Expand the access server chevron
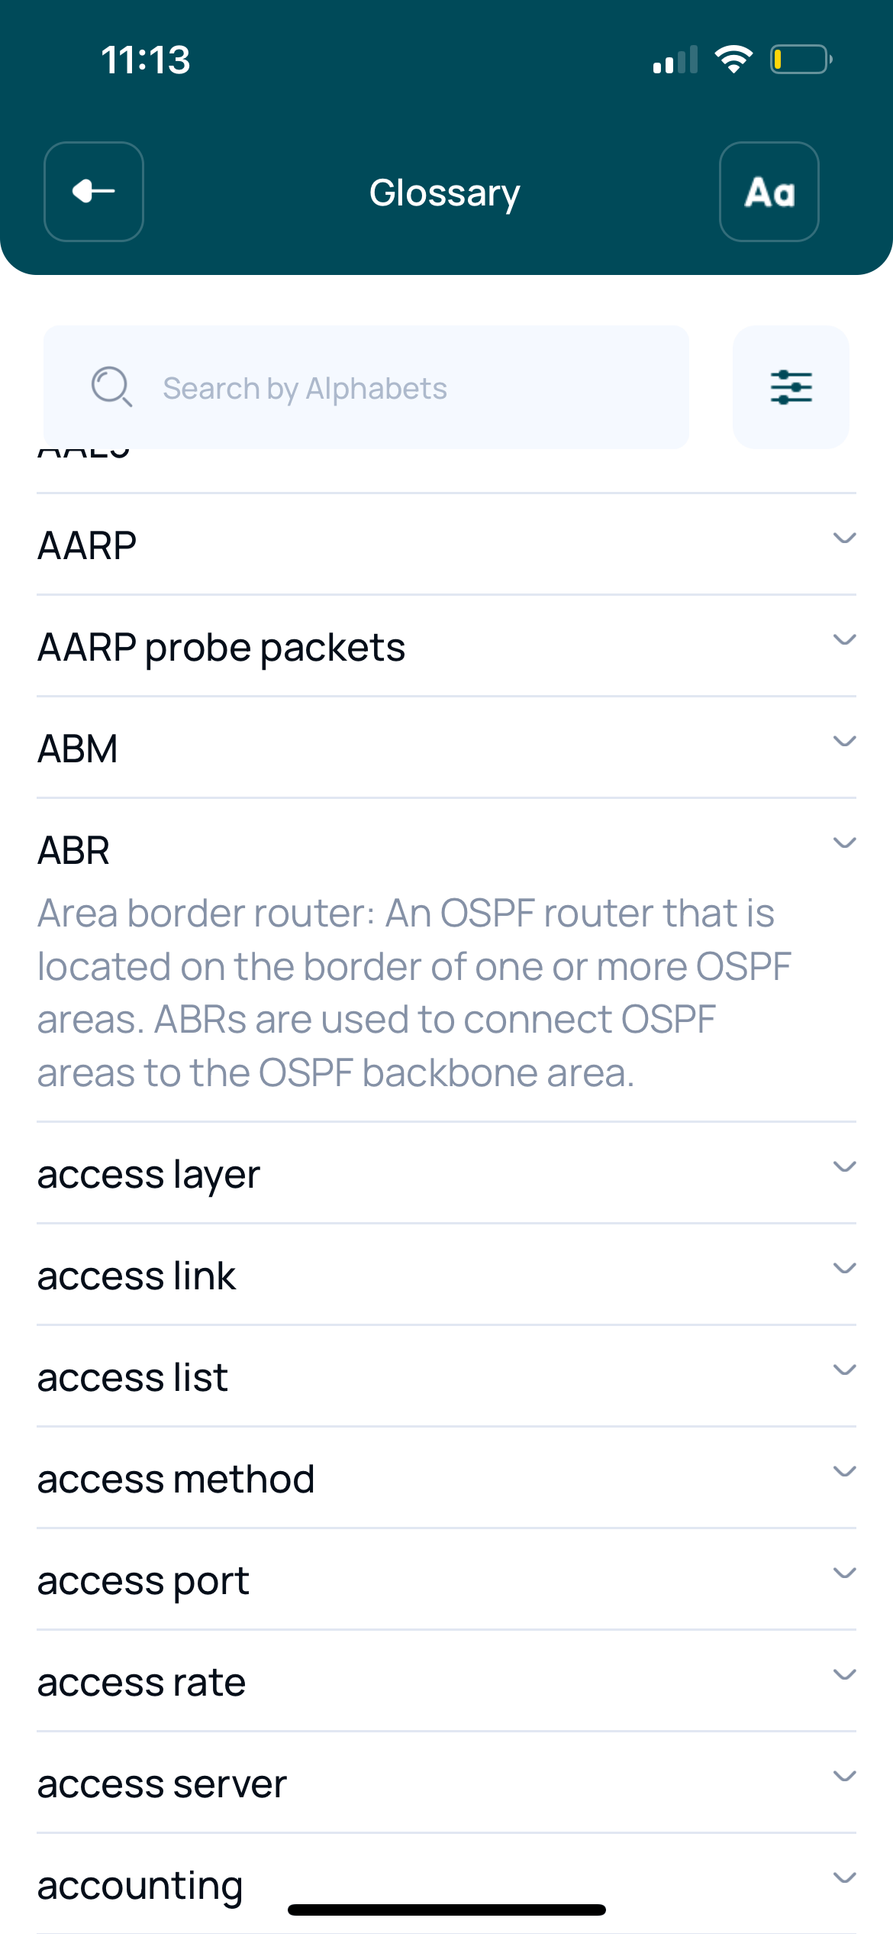This screenshot has height=1934, width=893. 844,1777
